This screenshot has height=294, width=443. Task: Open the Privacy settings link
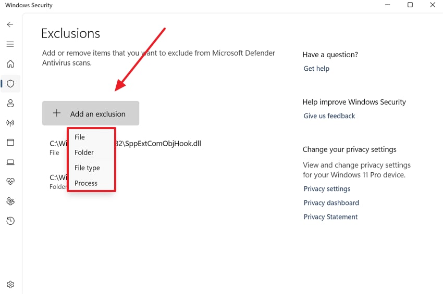pyautogui.click(x=327, y=189)
